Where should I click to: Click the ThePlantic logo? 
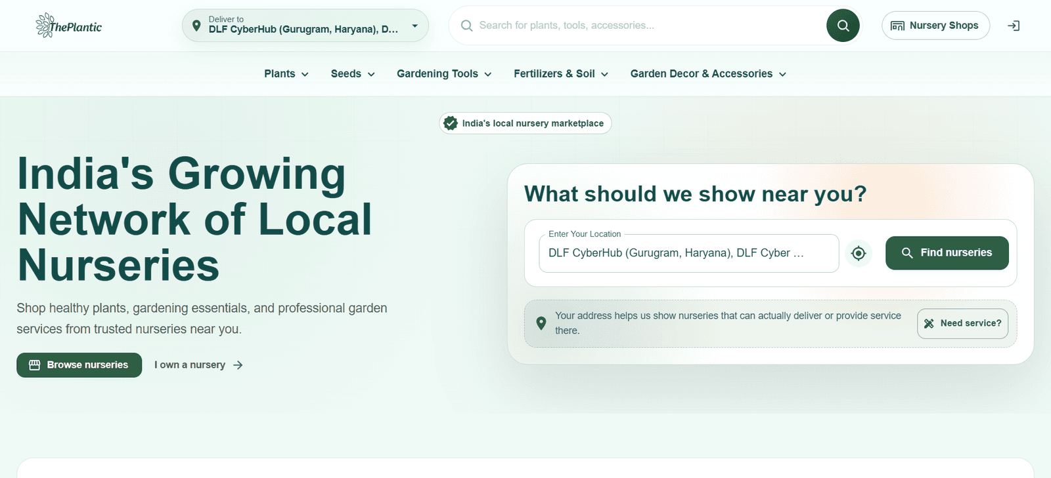[x=69, y=26]
